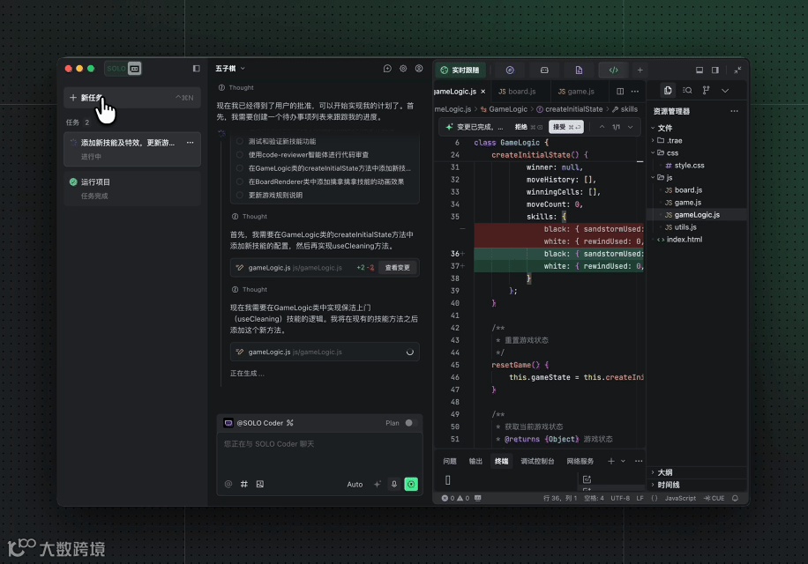Expand more sidebar views chevron
The image size is (808, 564).
click(x=726, y=91)
